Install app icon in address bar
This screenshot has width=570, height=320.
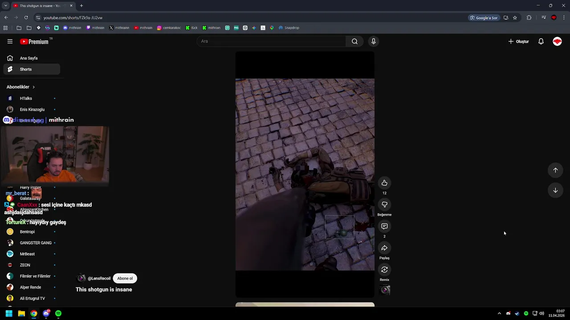pyautogui.click(x=506, y=18)
